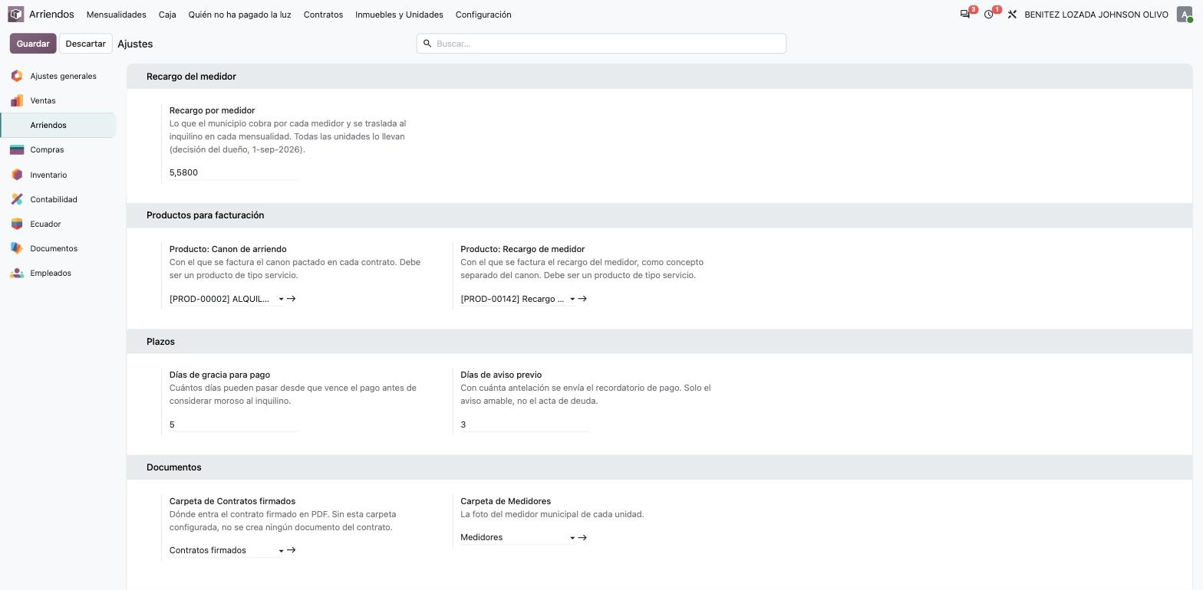Edit the Días de aviso previo field
Viewport: 1203px width, 590px height.
click(x=525, y=424)
